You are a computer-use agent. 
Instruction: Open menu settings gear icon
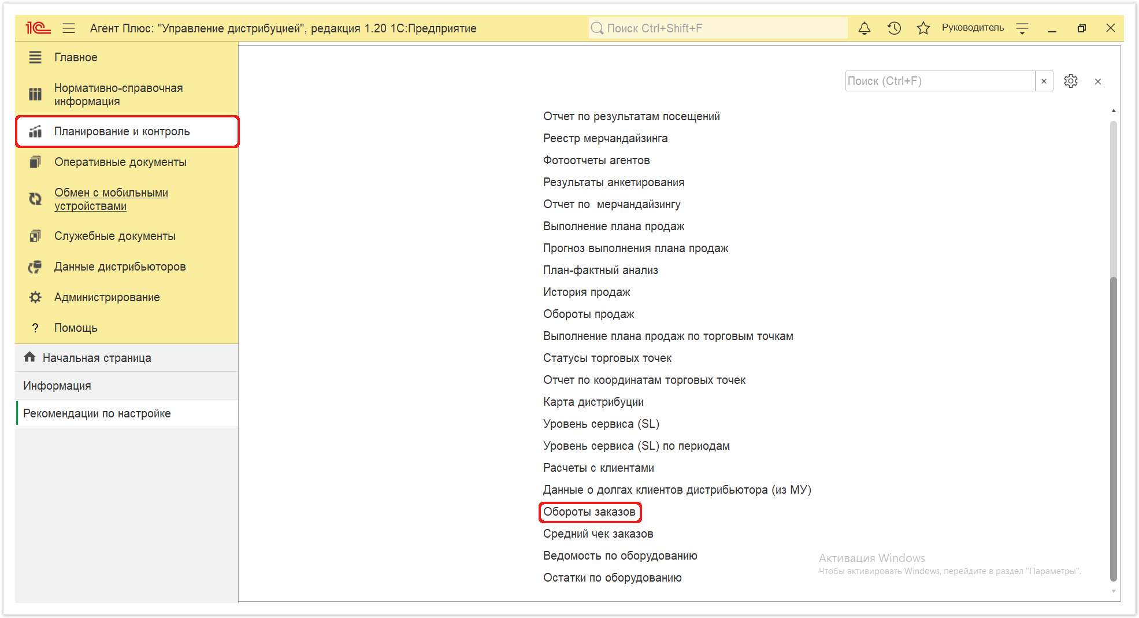click(1071, 81)
